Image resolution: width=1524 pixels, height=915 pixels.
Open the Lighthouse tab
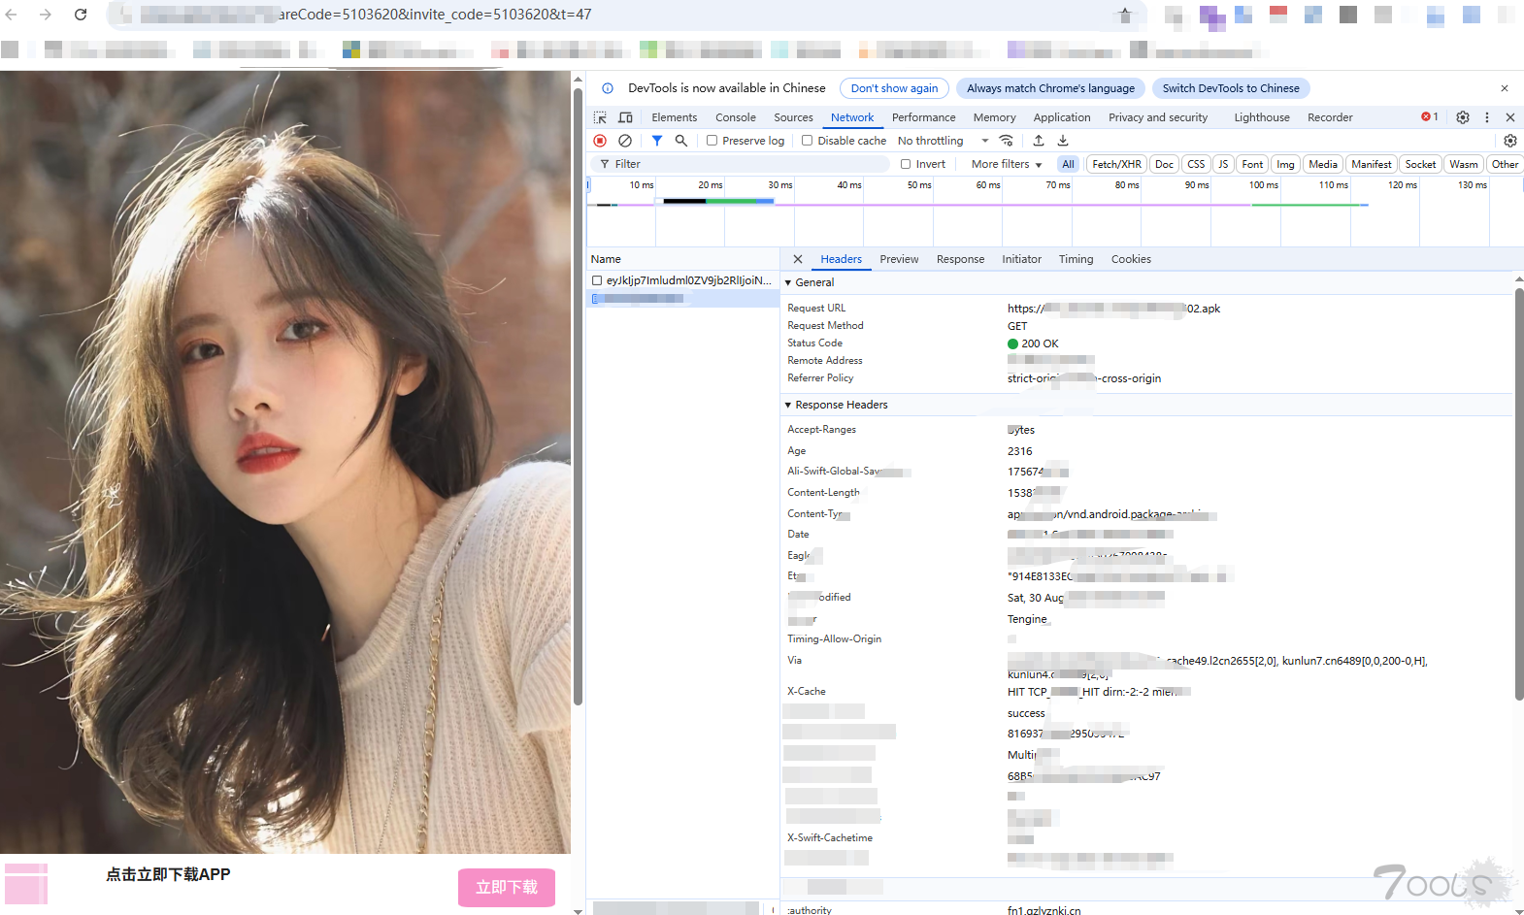point(1262,117)
